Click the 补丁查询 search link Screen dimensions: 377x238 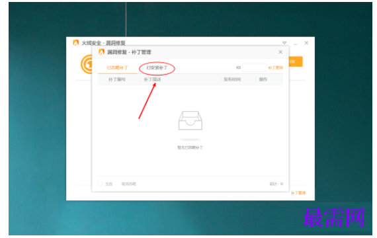(276, 68)
